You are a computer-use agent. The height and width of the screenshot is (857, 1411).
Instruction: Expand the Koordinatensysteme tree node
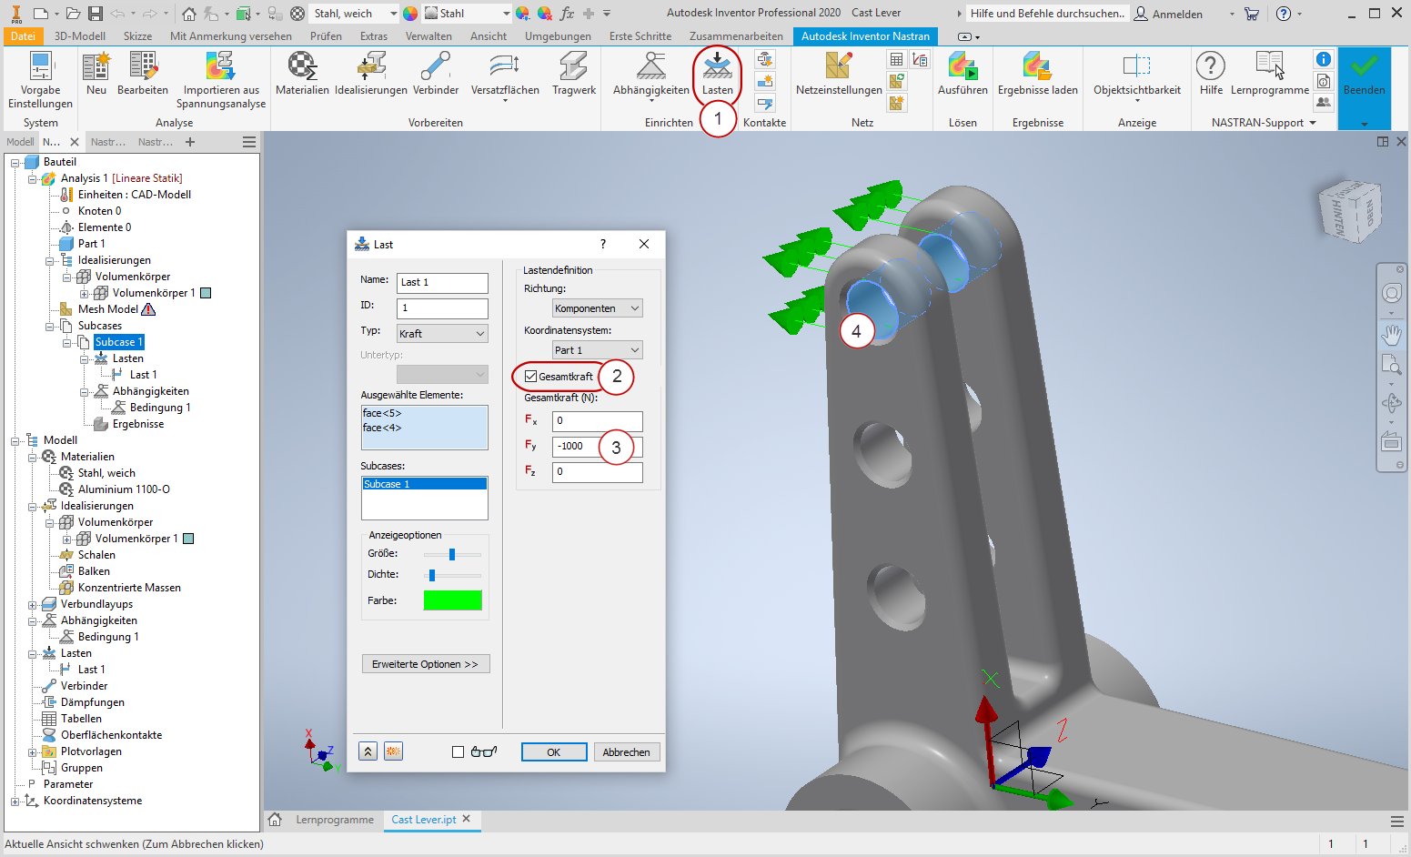coord(15,802)
